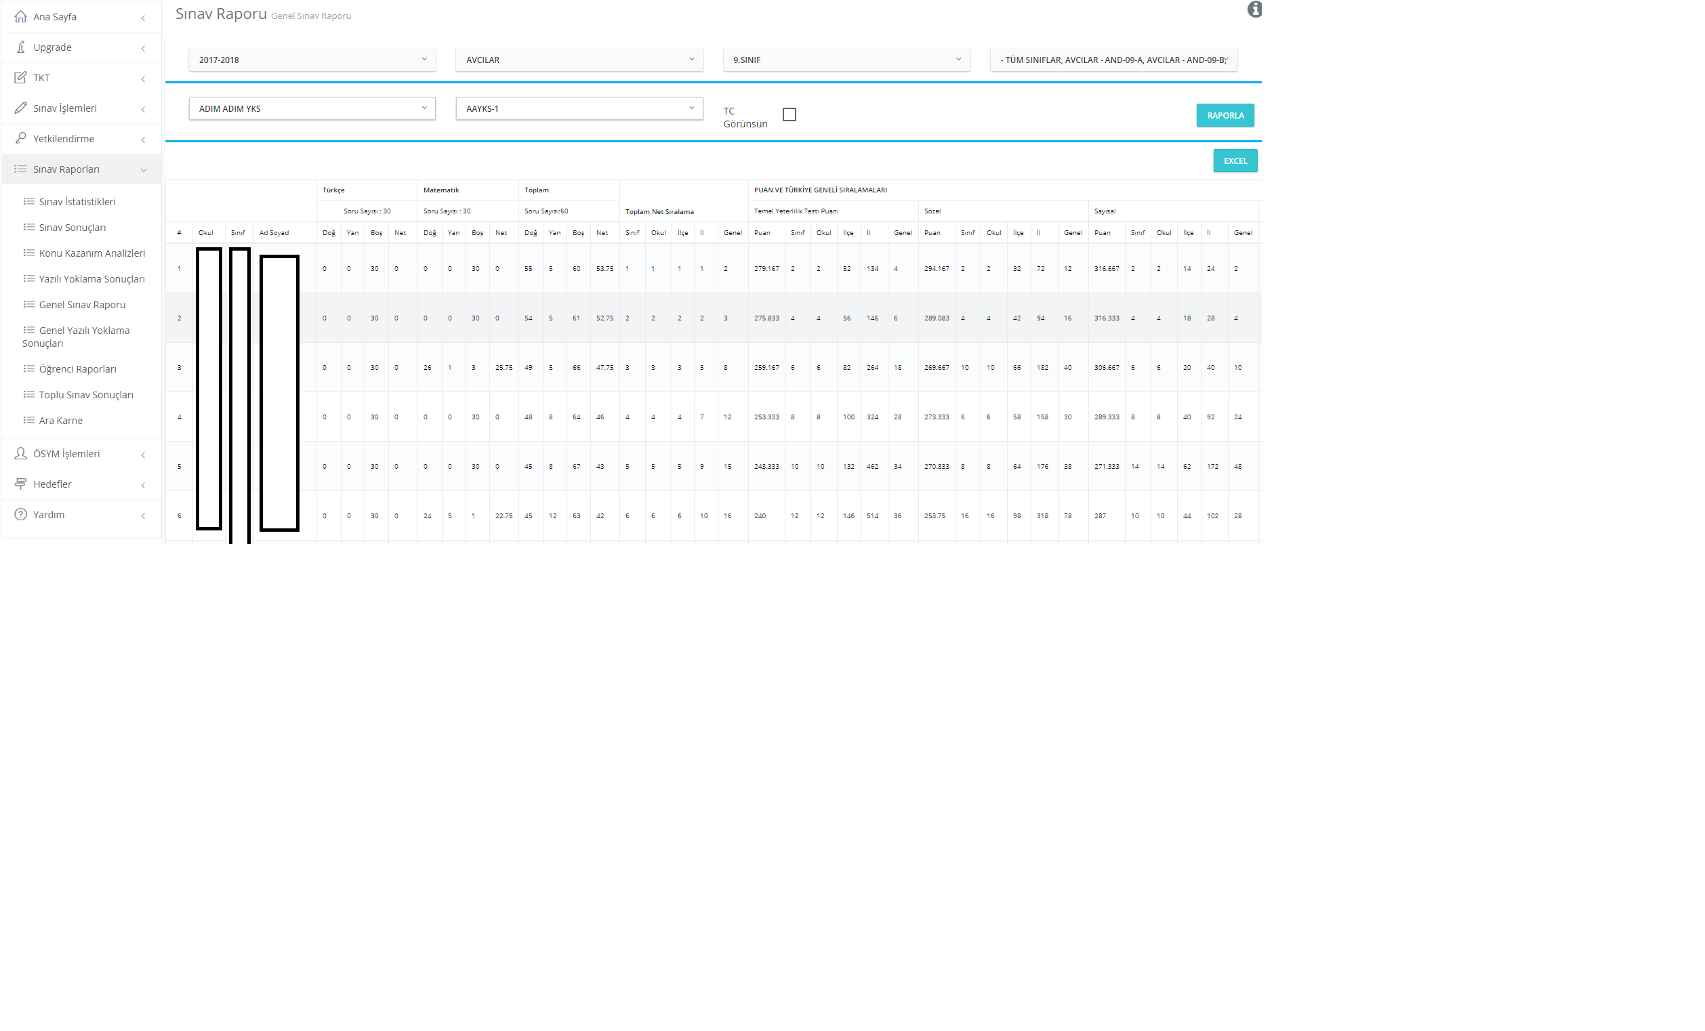This screenshot has width=1705, height=1031.
Task: Open the ADIM ADIM YKS exam type dropdown
Action: coord(312,108)
